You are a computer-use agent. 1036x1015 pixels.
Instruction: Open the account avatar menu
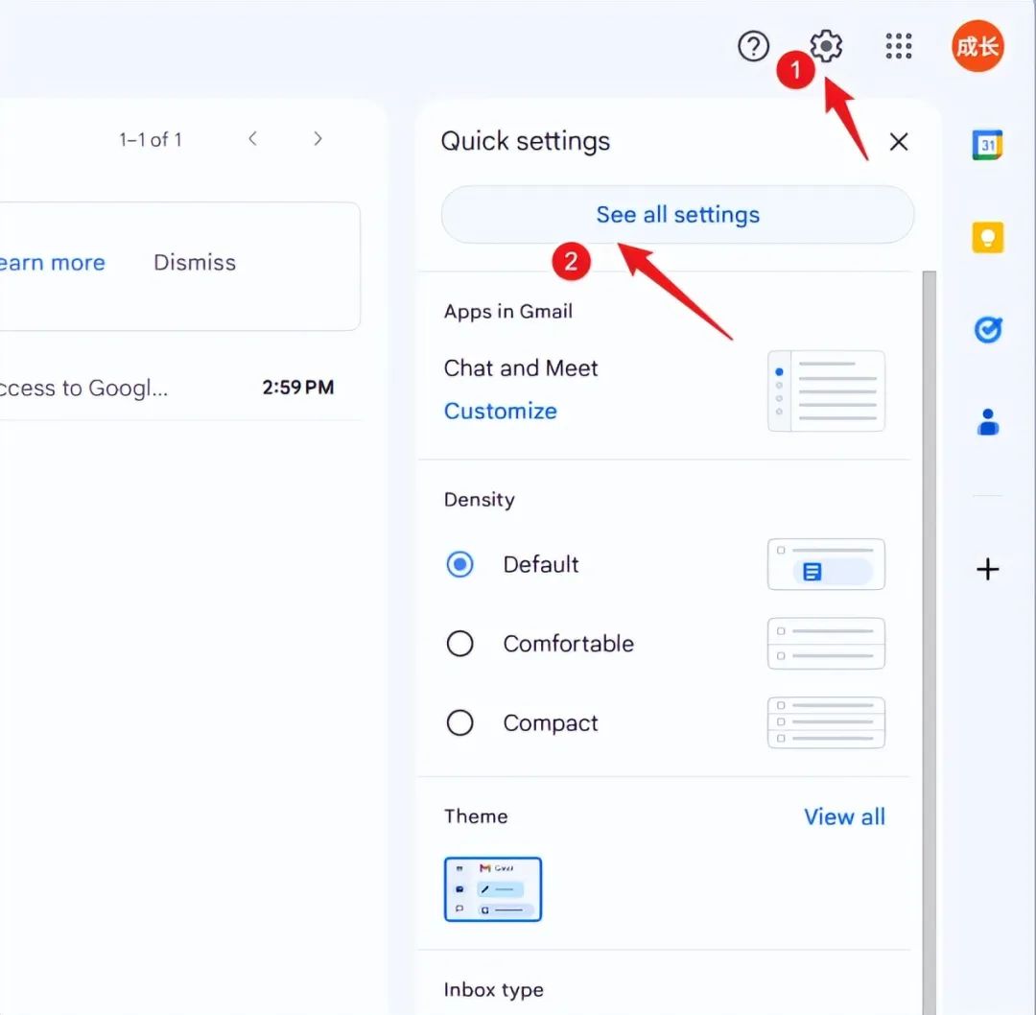coord(977,46)
